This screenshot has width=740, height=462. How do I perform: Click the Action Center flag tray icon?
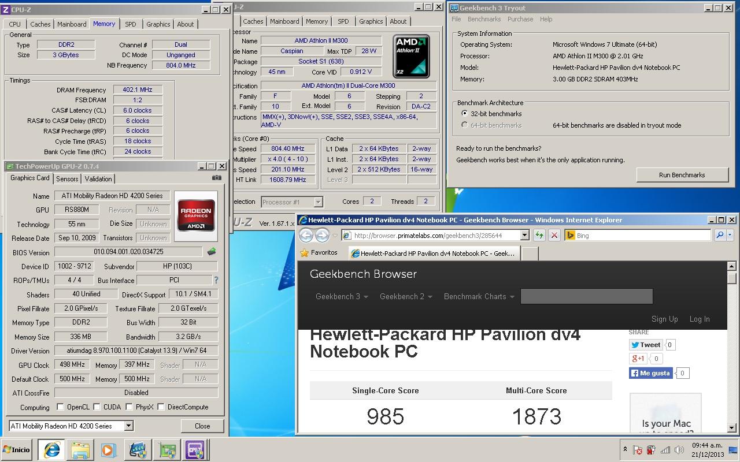tap(638, 450)
